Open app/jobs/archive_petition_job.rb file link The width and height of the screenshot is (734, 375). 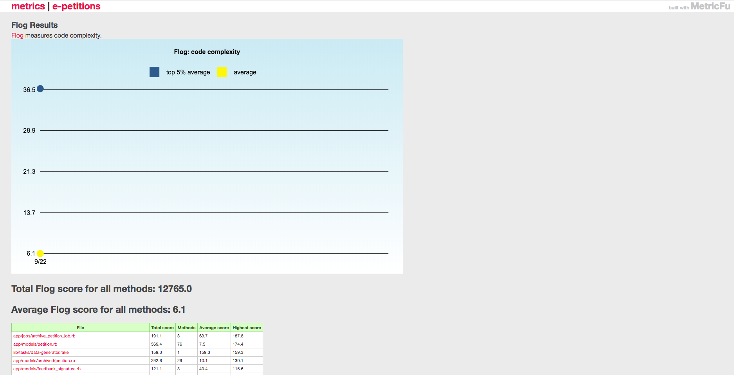[44, 336]
